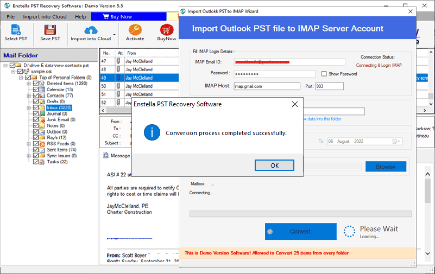The image size is (435, 274).
Task: Open Import into Cloud toolbar dropdown arrow
Action: (x=114, y=35)
